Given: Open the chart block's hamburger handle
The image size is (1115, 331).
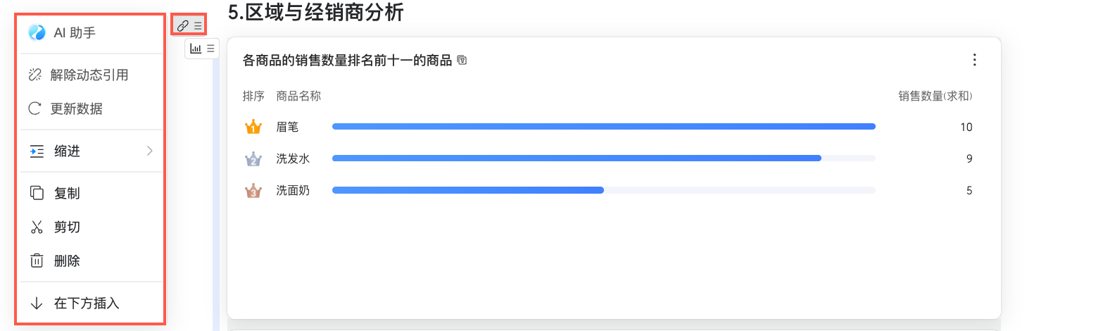Looking at the screenshot, I should coord(210,49).
